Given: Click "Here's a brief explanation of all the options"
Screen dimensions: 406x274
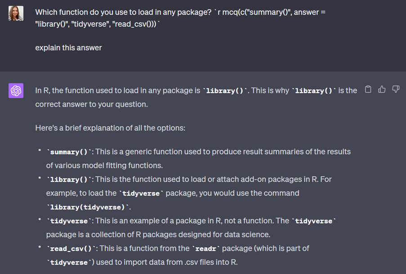Looking at the screenshot, I should (110, 128).
